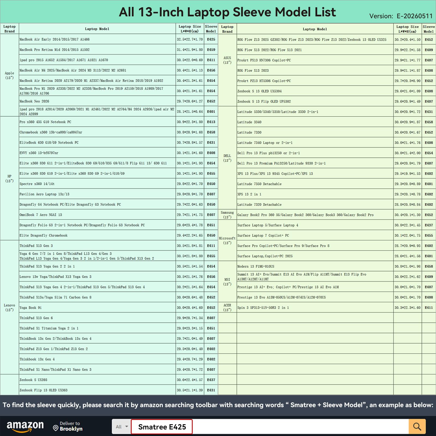This screenshot has width=436, height=436.
Task: Open the All category dropdown
Action: point(122,426)
